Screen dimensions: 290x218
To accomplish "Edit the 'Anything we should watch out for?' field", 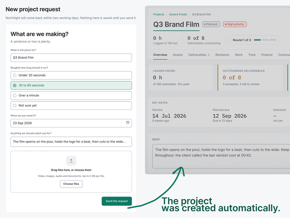I will click(71, 142).
